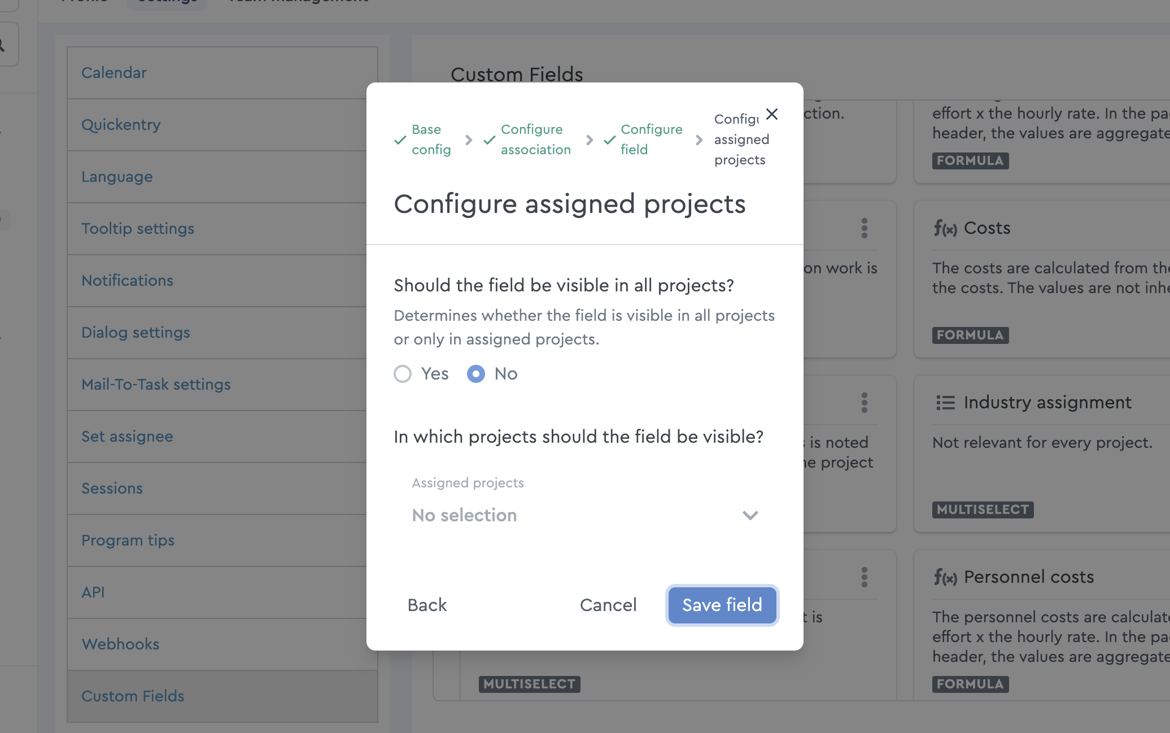Click the dropdown chevron for Assigned projects
Image resolution: width=1170 pixels, height=733 pixels.
pyautogui.click(x=750, y=515)
